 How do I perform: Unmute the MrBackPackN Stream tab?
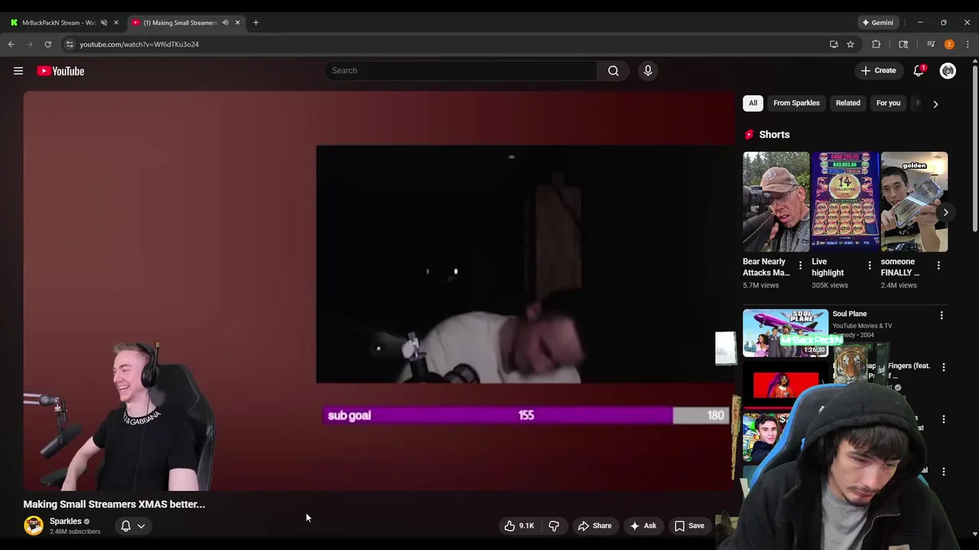point(104,22)
